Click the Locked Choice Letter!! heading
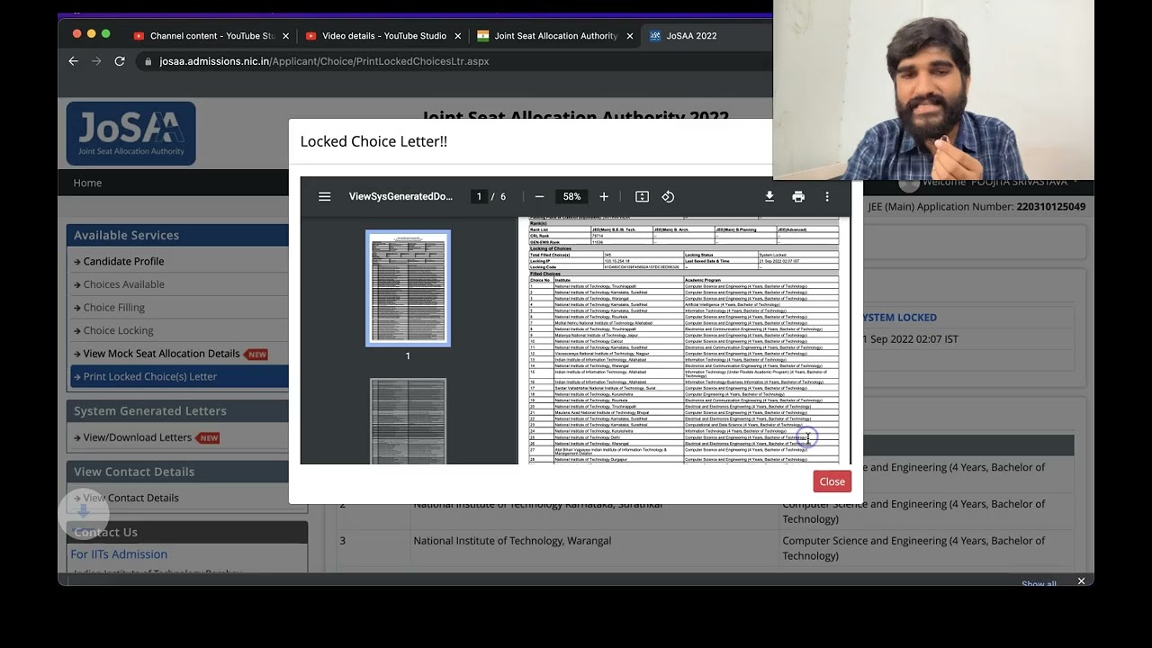The height and width of the screenshot is (648, 1152). 373,141
